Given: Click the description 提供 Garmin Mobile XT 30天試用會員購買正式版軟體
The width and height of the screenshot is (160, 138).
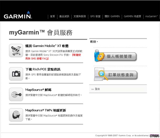Looking at the screenshot, I should [54, 53].
